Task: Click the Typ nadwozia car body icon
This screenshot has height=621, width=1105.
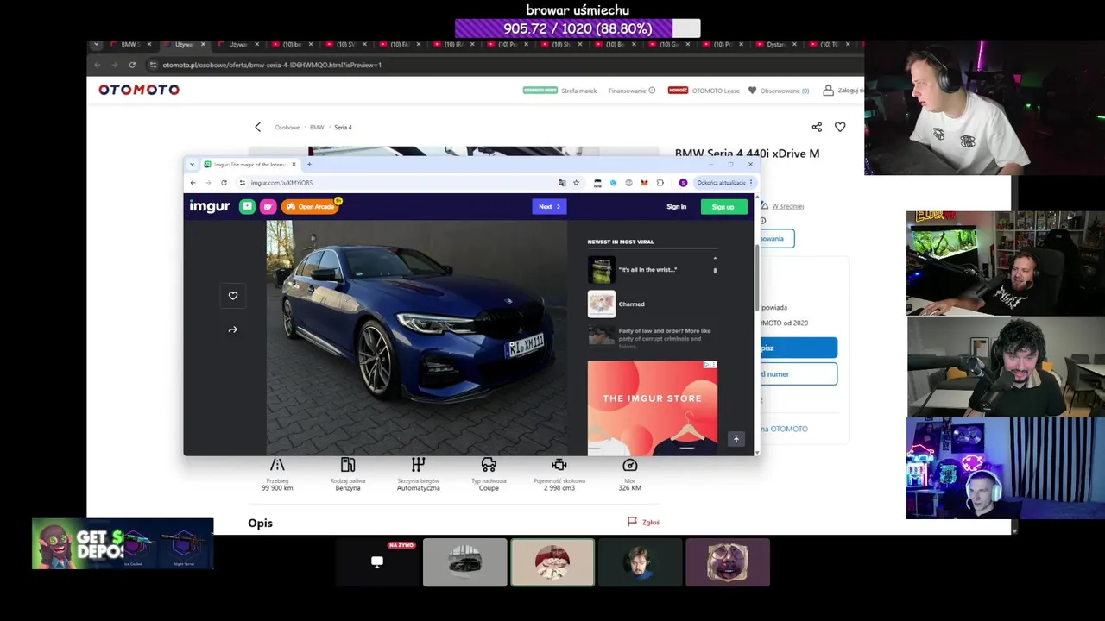Action: point(489,465)
